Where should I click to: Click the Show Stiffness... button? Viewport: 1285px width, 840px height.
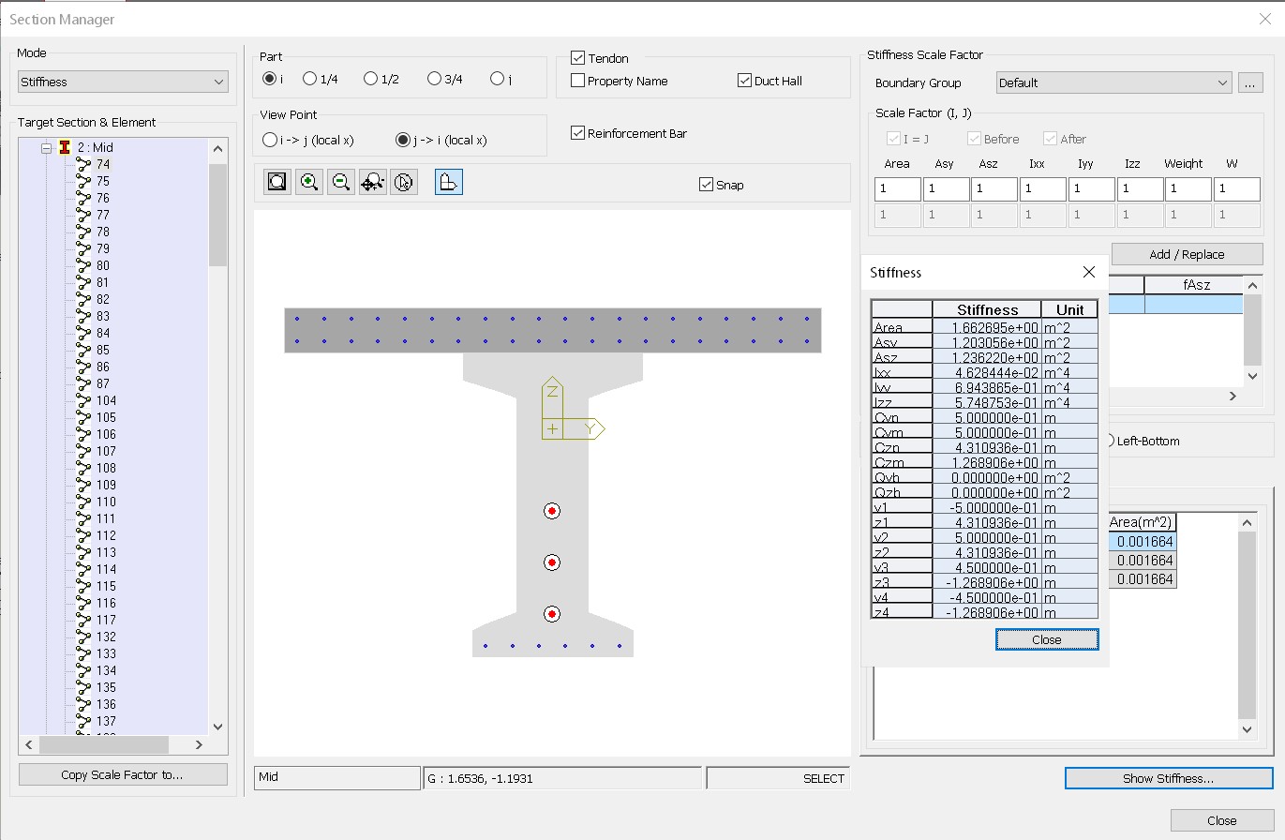click(1168, 778)
